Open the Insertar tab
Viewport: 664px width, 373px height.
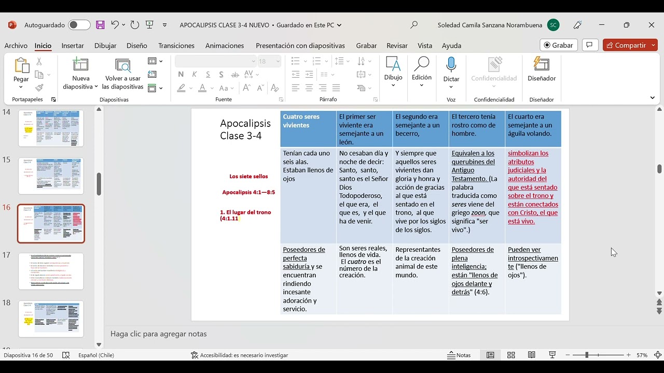(73, 46)
